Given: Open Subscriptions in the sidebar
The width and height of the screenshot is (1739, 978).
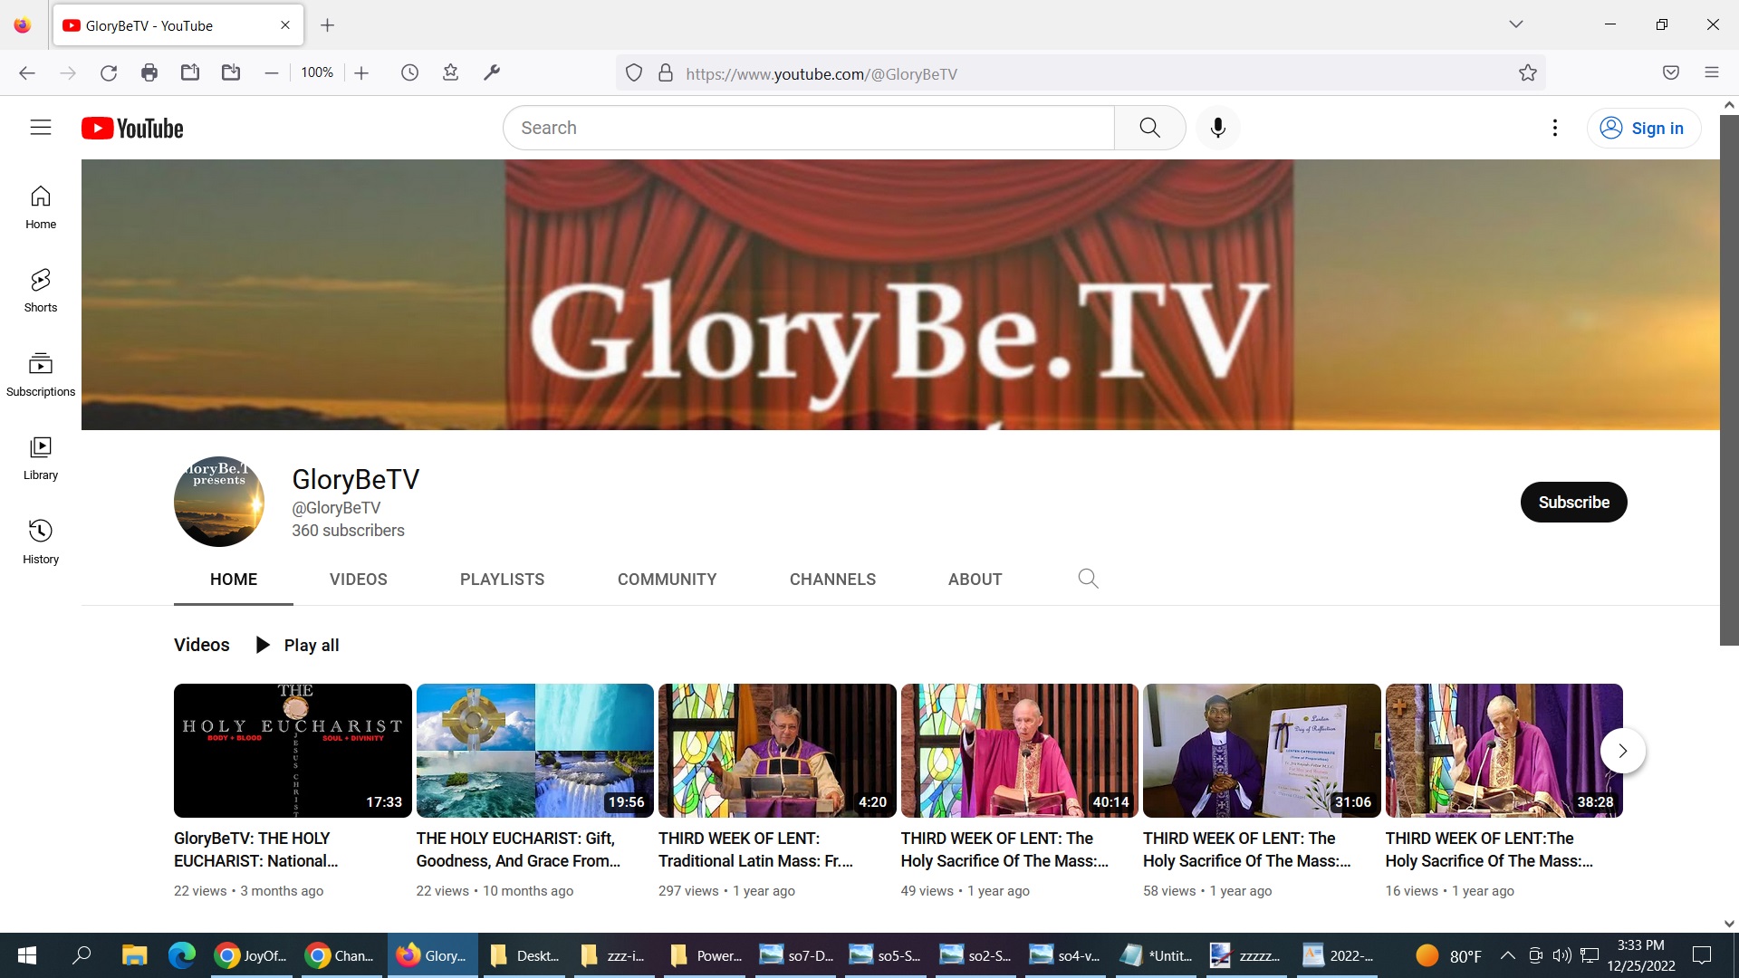Looking at the screenshot, I should (41, 375).
